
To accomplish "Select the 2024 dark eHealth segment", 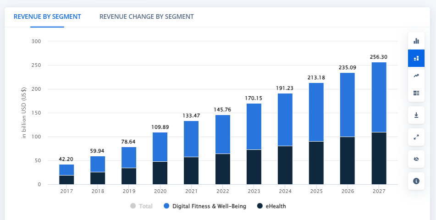I will (x=285, y=165).
